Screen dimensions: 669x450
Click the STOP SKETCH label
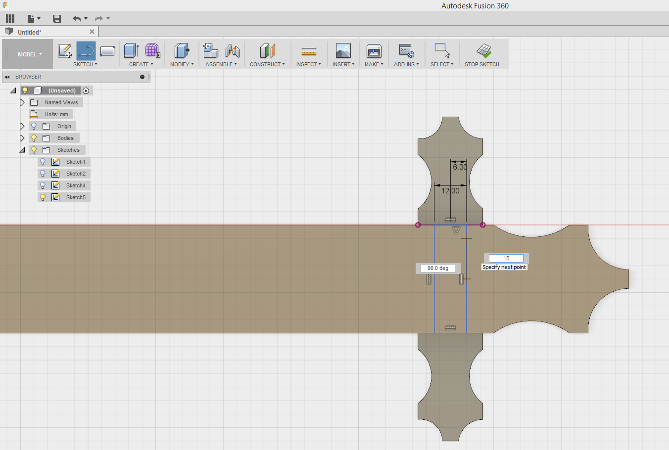(x=482, y=64)
